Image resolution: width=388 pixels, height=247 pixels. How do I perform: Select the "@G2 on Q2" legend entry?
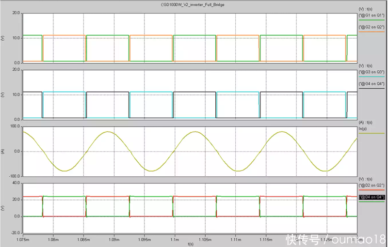tap(371, 27)
